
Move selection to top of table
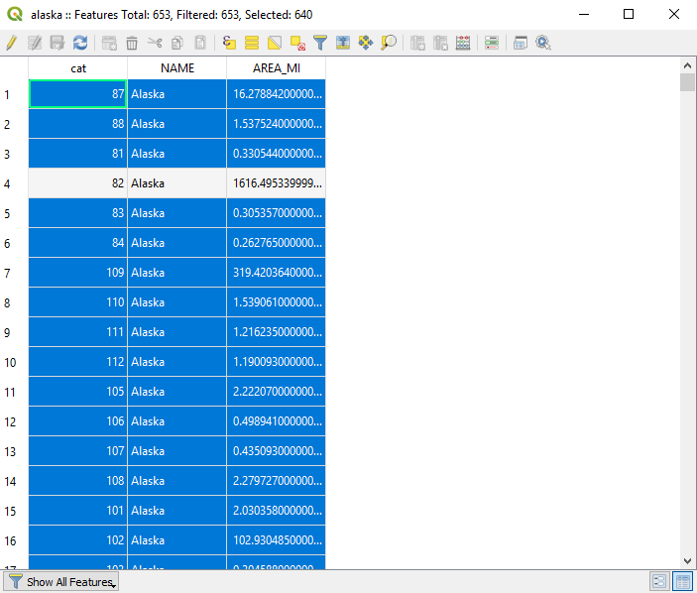(x=343, y=43)
